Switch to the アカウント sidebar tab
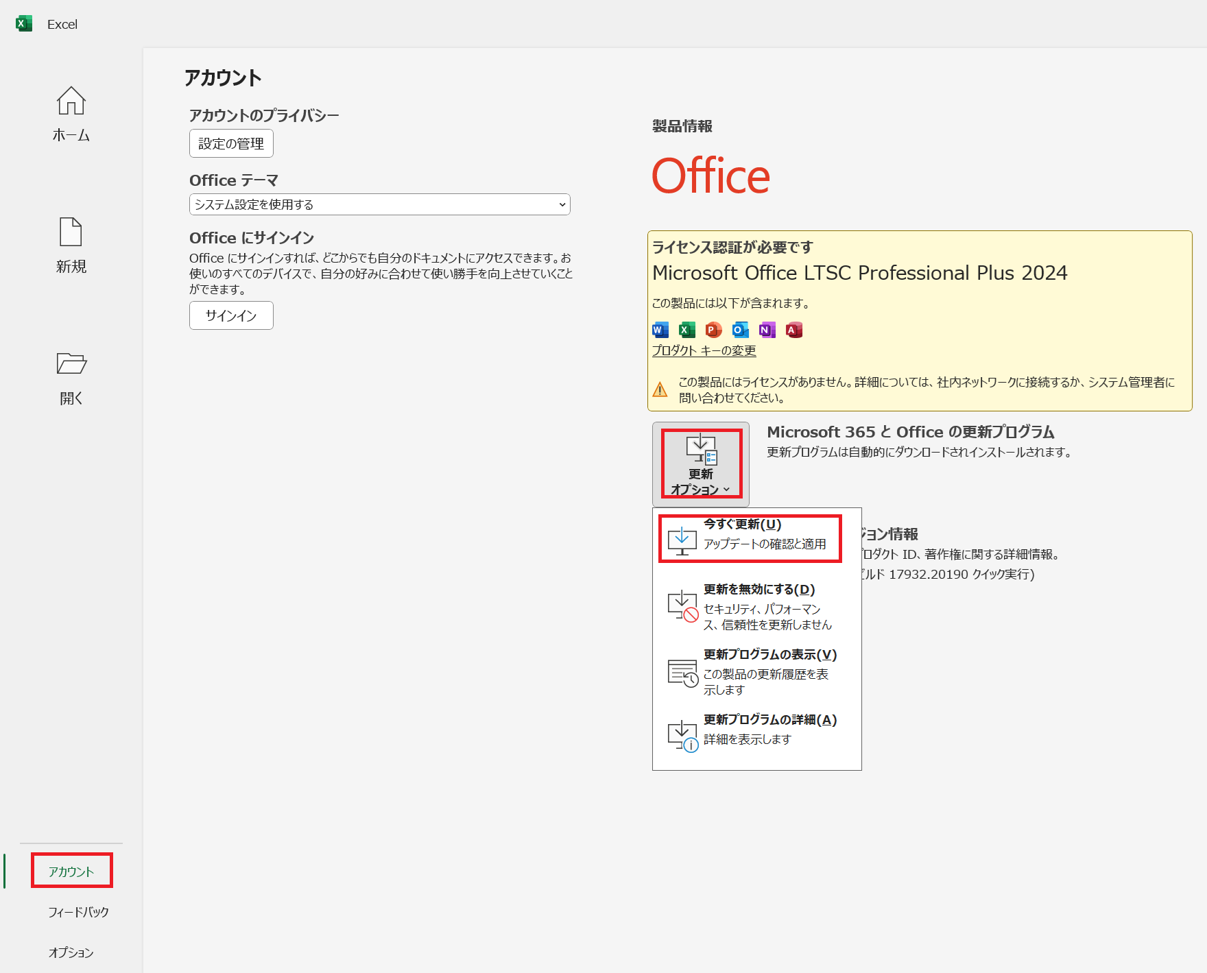Screen dimensions: 1207x973 coord(71,872)
